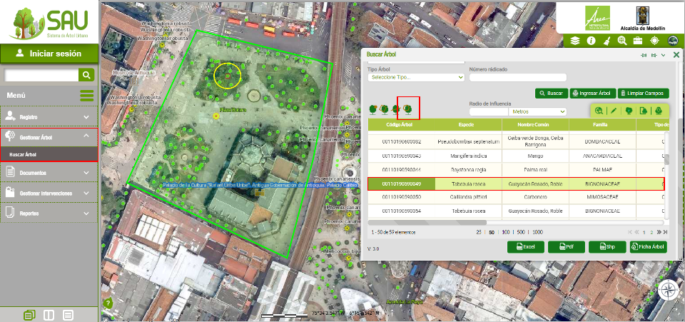Image resolution: width=685 pixels, height=322 pixels.
Task: Click the green search magnifier button
Action: [86, 75]
